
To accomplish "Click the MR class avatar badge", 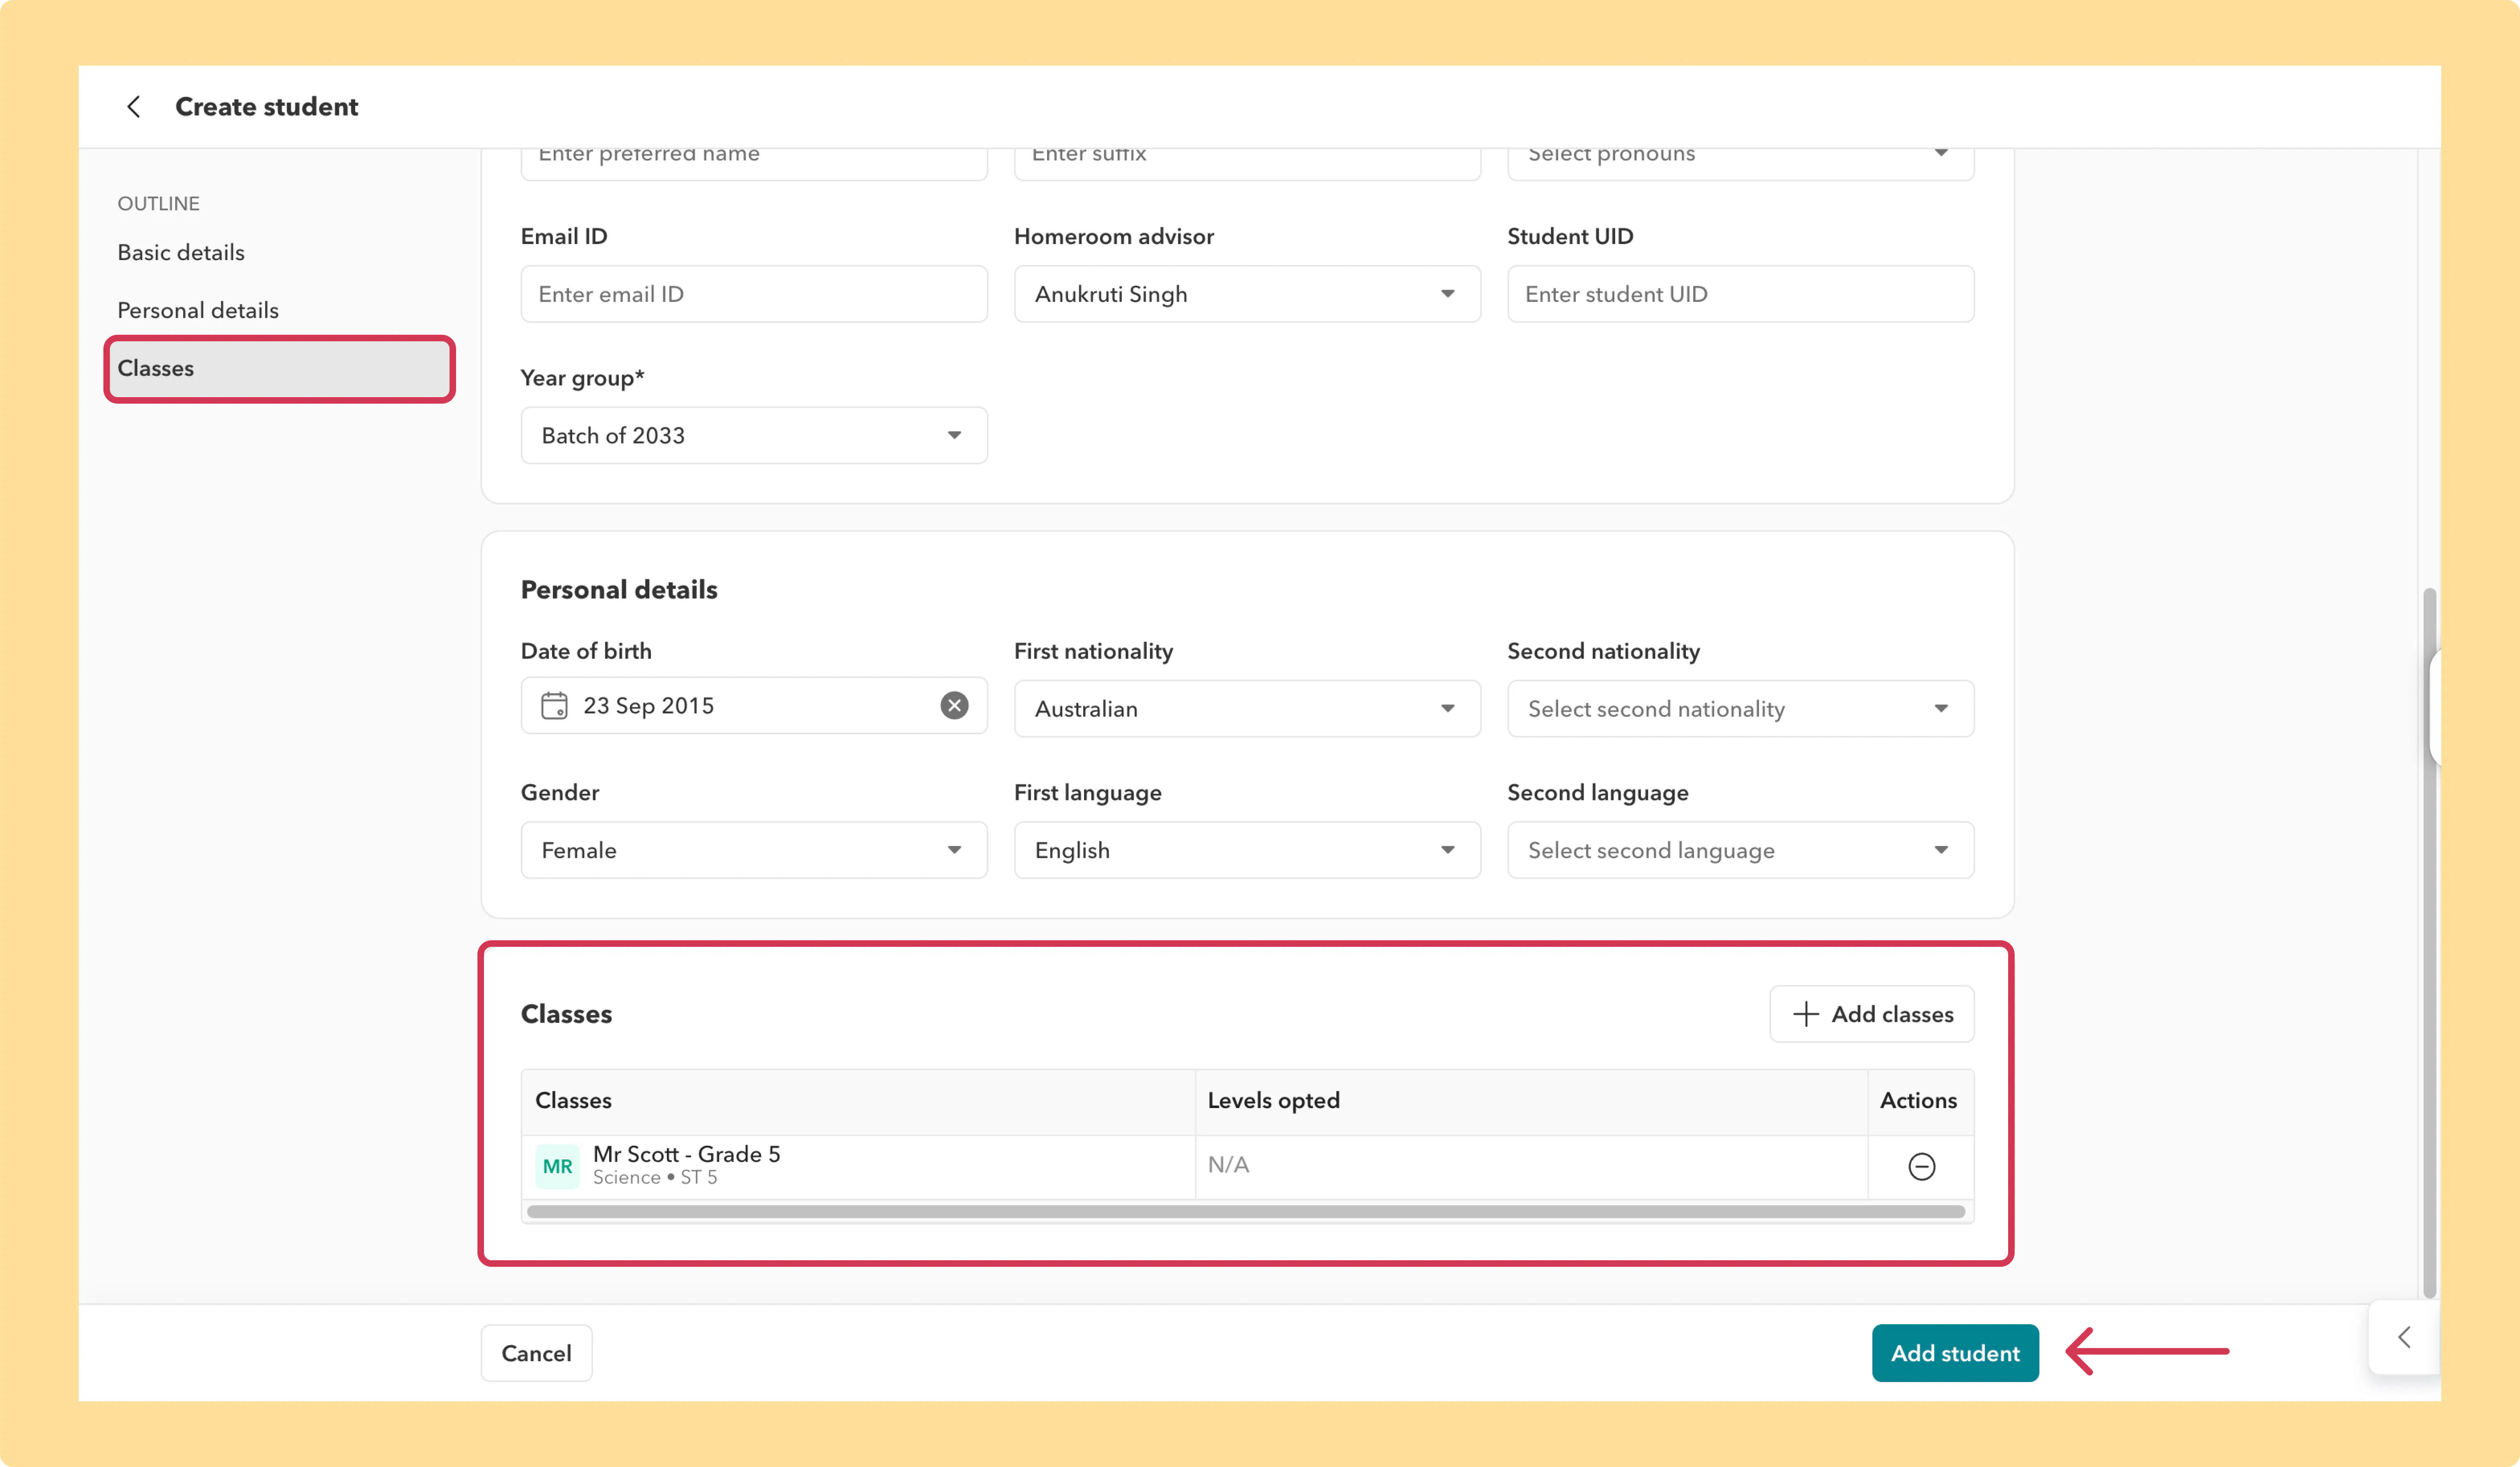I will 557,1166.
